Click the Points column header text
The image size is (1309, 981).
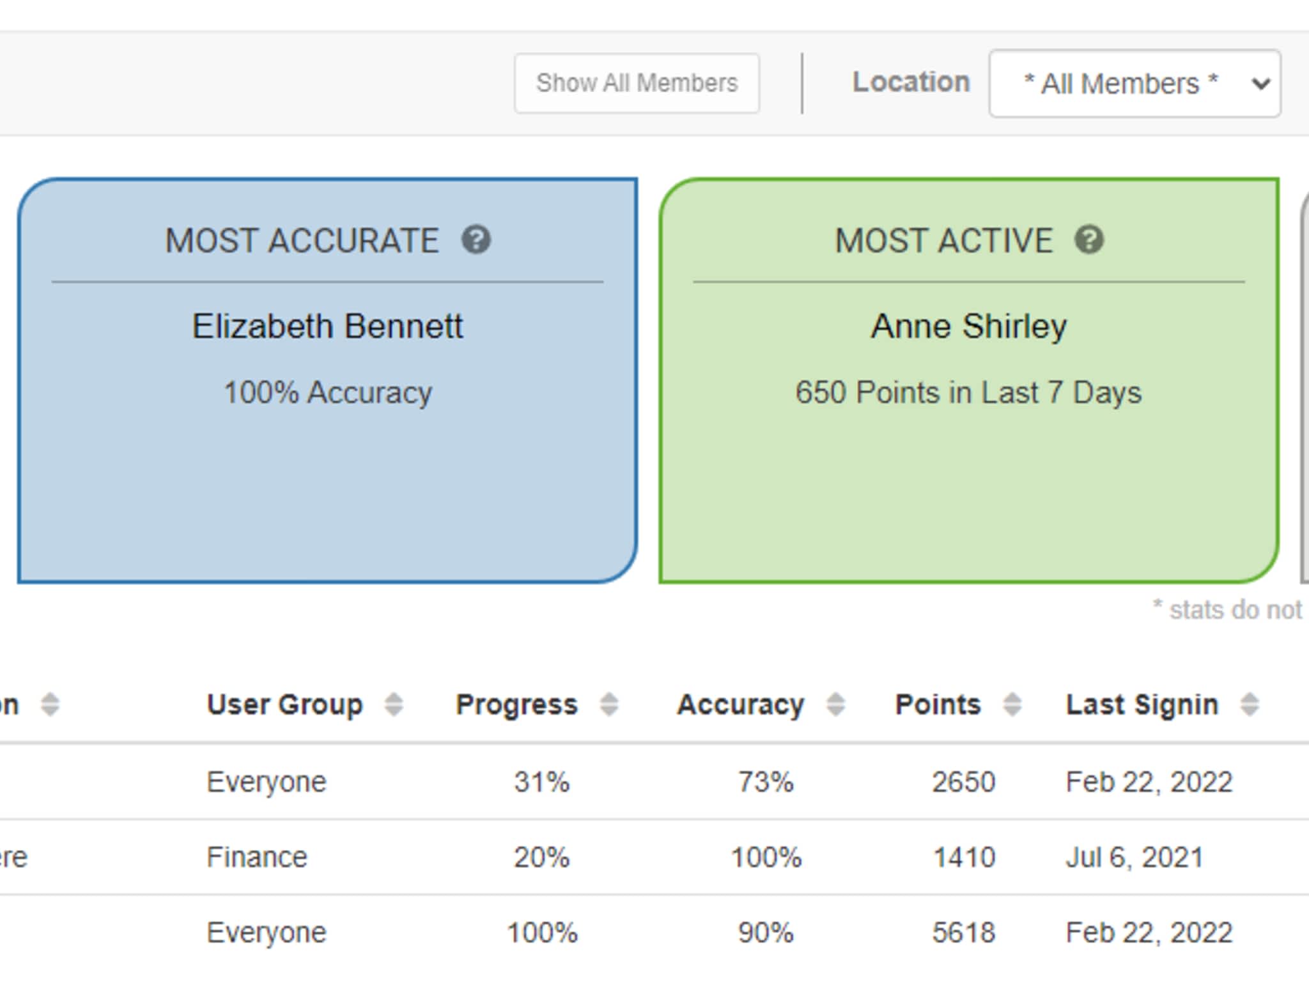938,704
